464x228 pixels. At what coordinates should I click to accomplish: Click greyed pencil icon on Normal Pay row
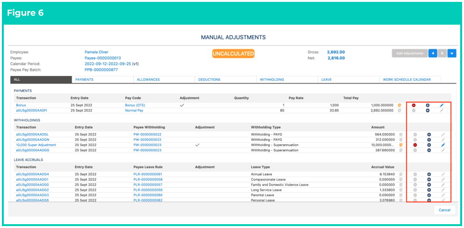(442, 111)
